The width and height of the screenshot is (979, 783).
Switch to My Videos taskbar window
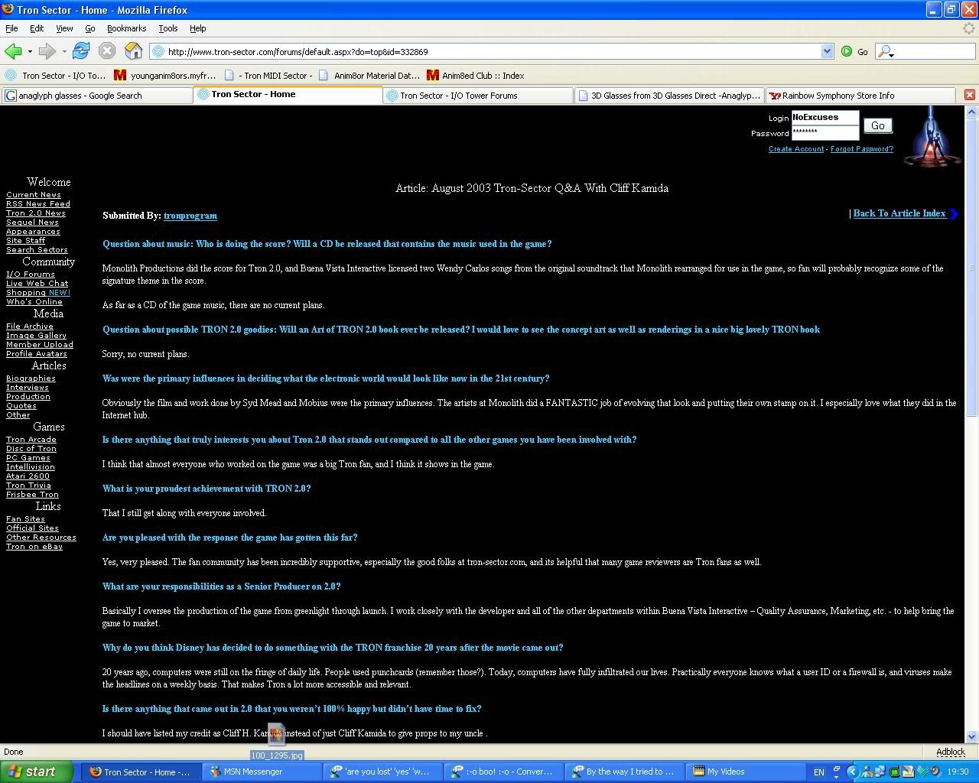coord(744,772)
